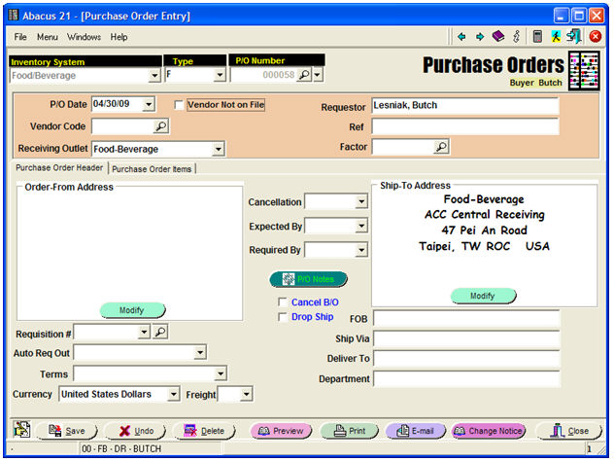Click the P/O Notes button
This screenshot has width=614, height=461.
click(x=308, y=279)
